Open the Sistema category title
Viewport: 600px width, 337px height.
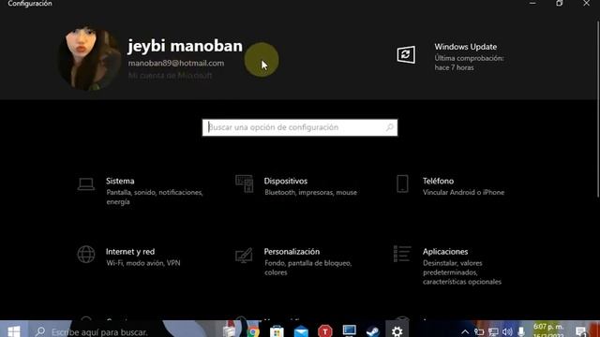[x=120, y=181]
